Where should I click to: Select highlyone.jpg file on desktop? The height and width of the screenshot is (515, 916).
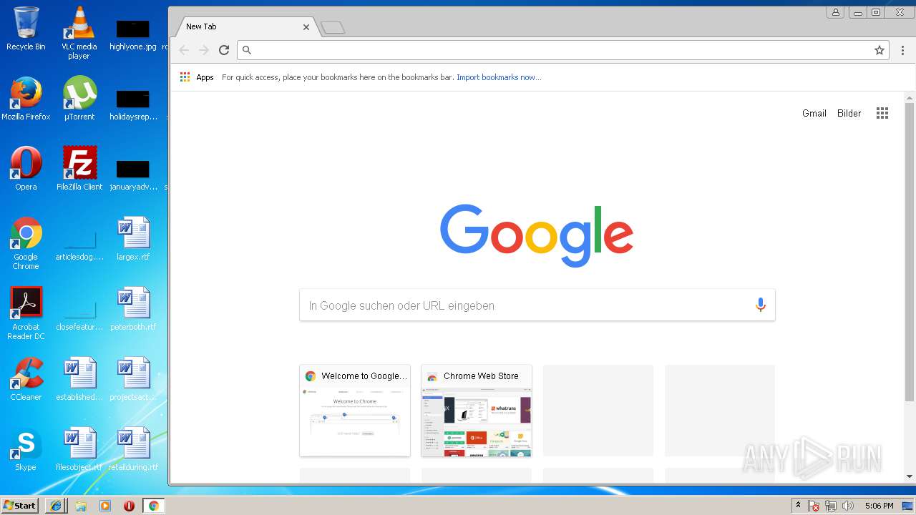pos(133,34)
